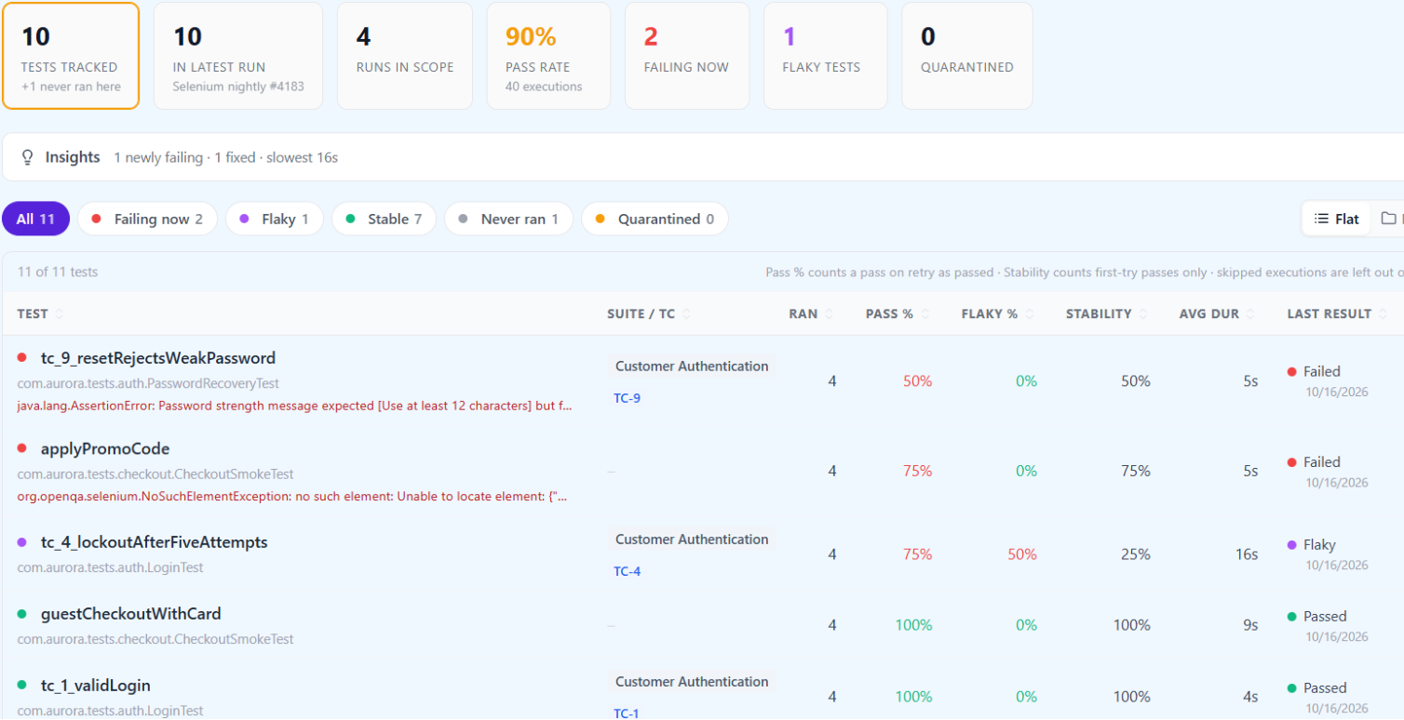The height and width of the screenshot is (720, 1404).
Task: Filter by Flaky 1
Action: pos(274,220)
